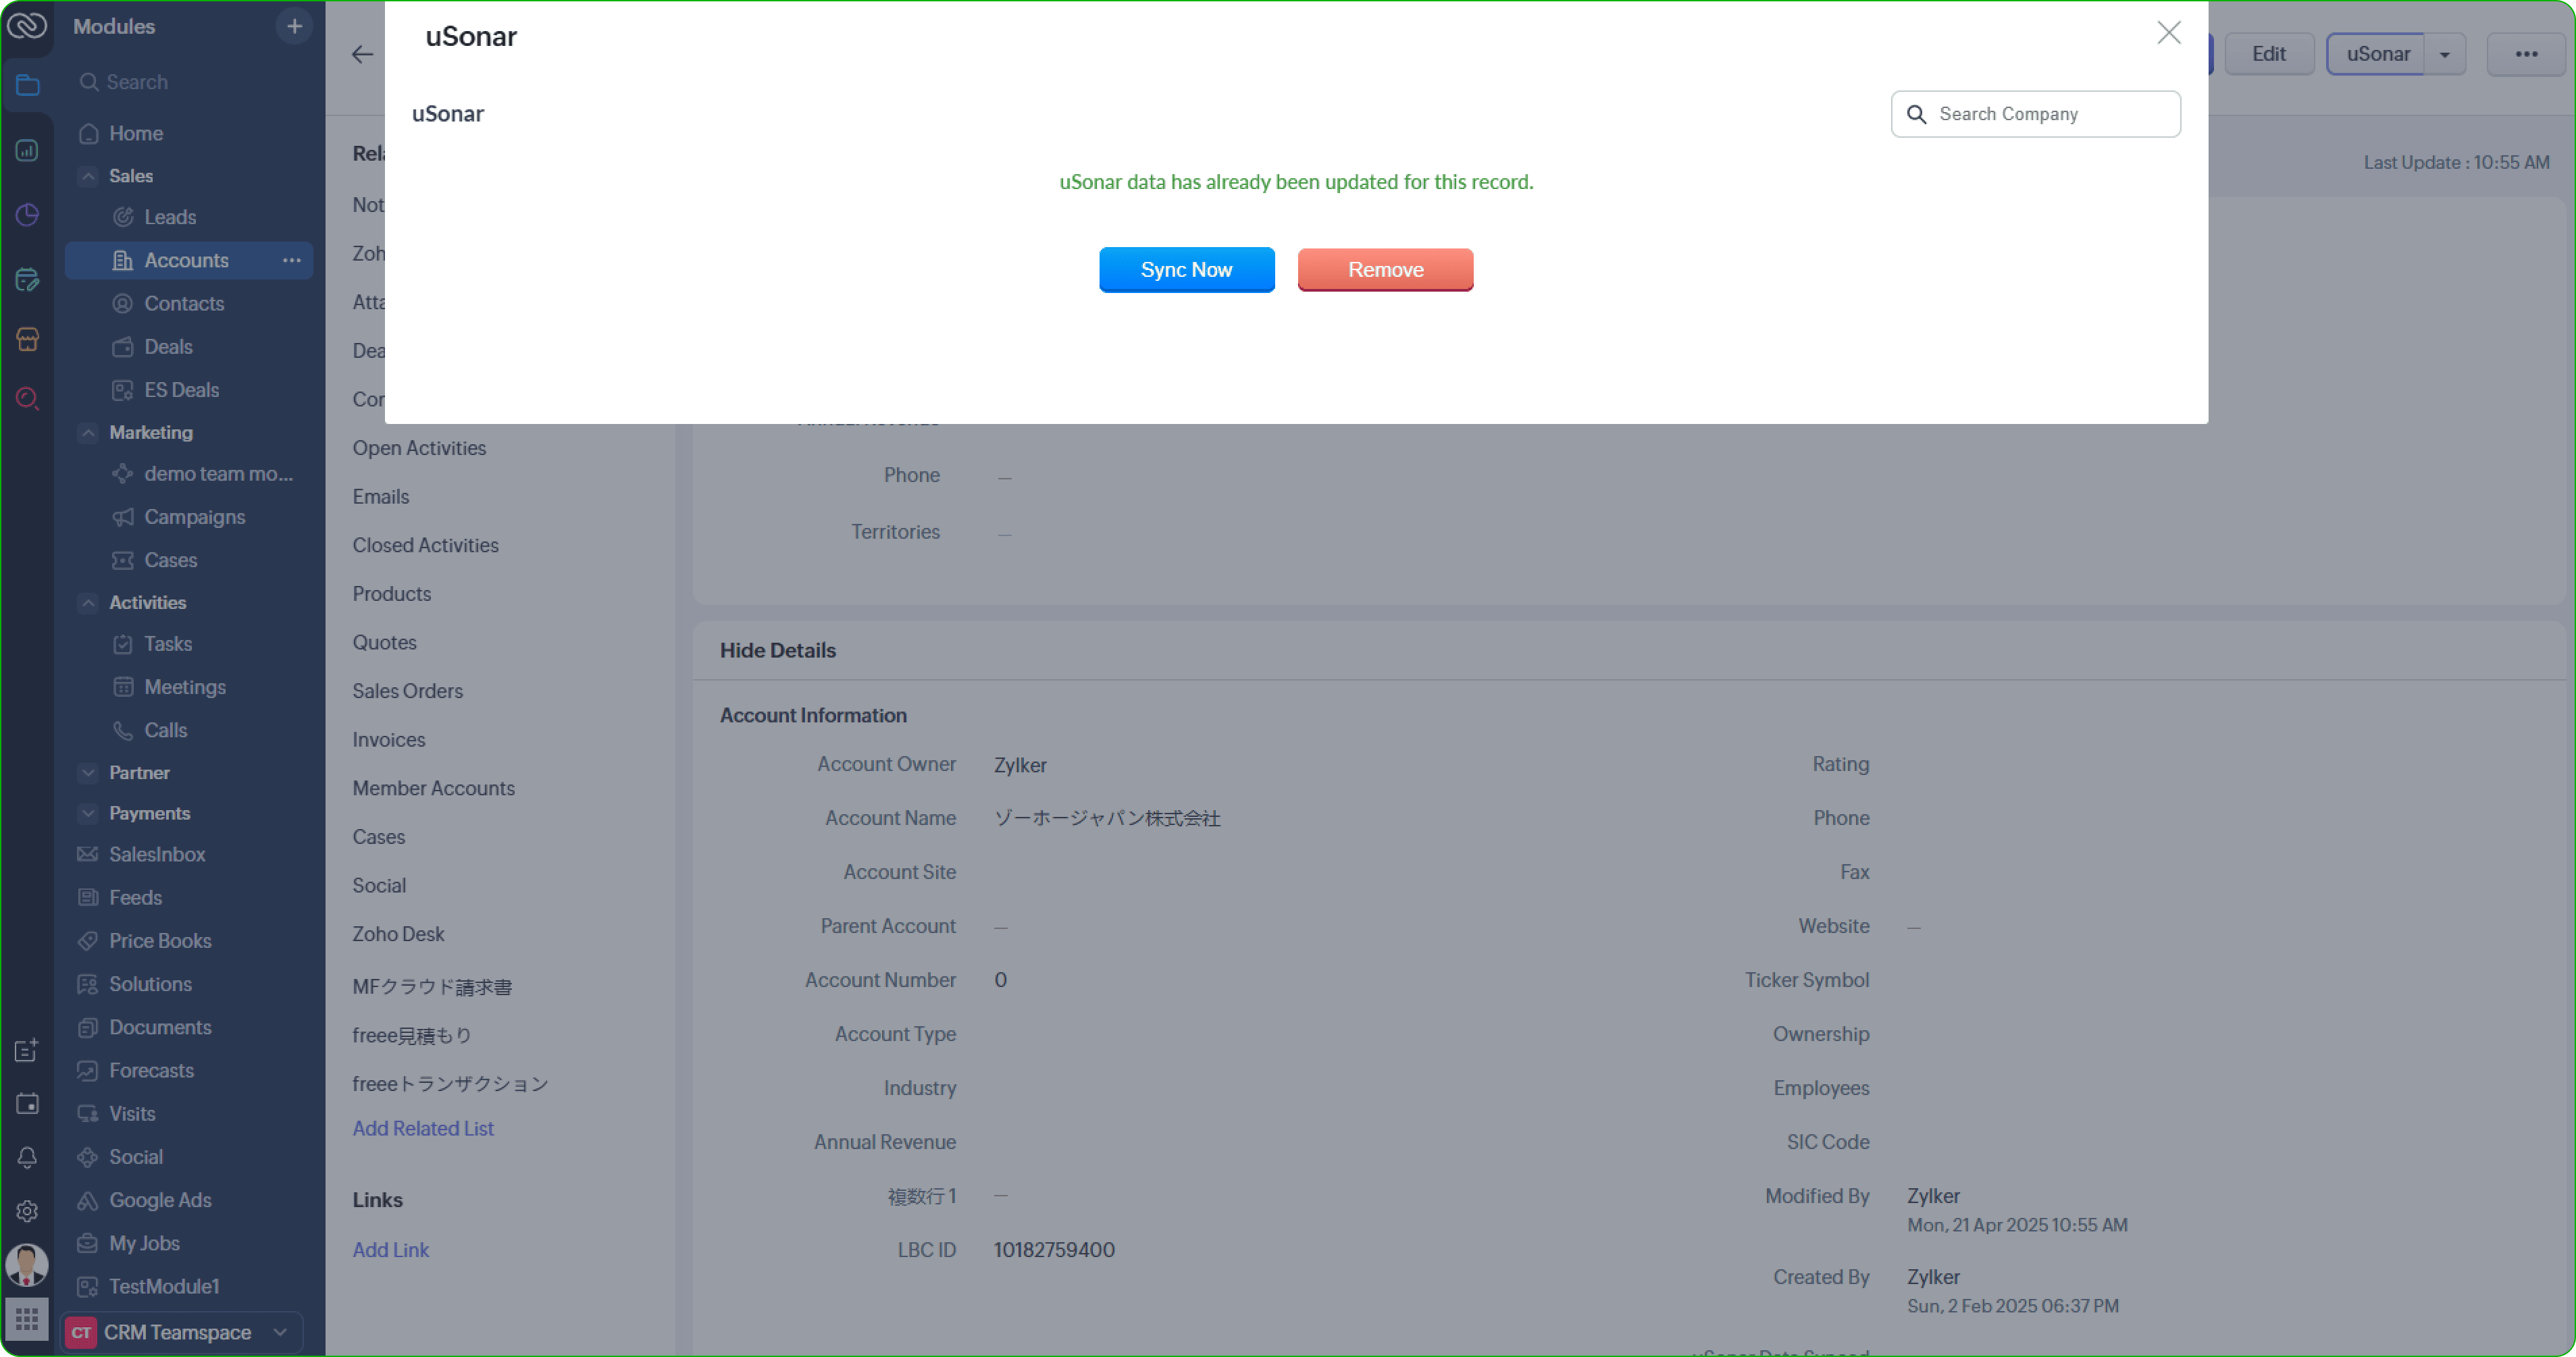The height and width of the screenshot is (1357, 2576).
Task: Select Contacts in the sidebar
Action: pos(184,304)
